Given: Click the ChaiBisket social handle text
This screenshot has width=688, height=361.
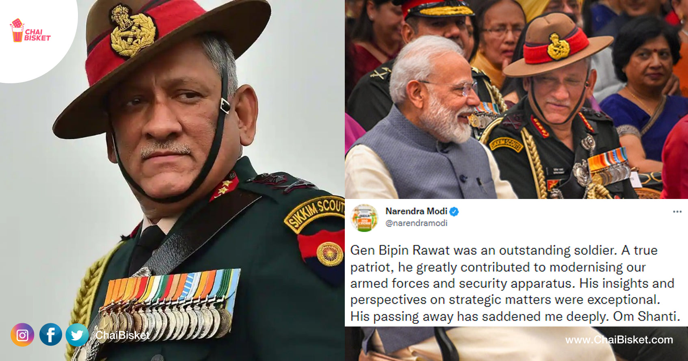Looking at the screenshot, I should (x=122, y=335).
